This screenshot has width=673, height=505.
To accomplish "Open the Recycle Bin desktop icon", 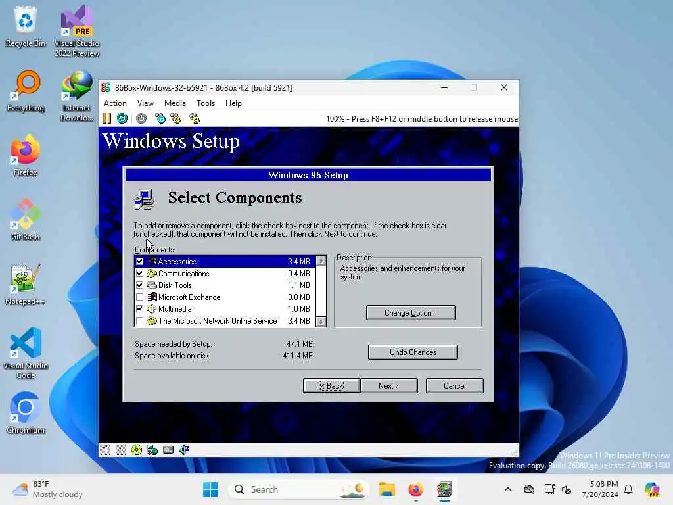I will pyautogui.click(x=26, y=26).
